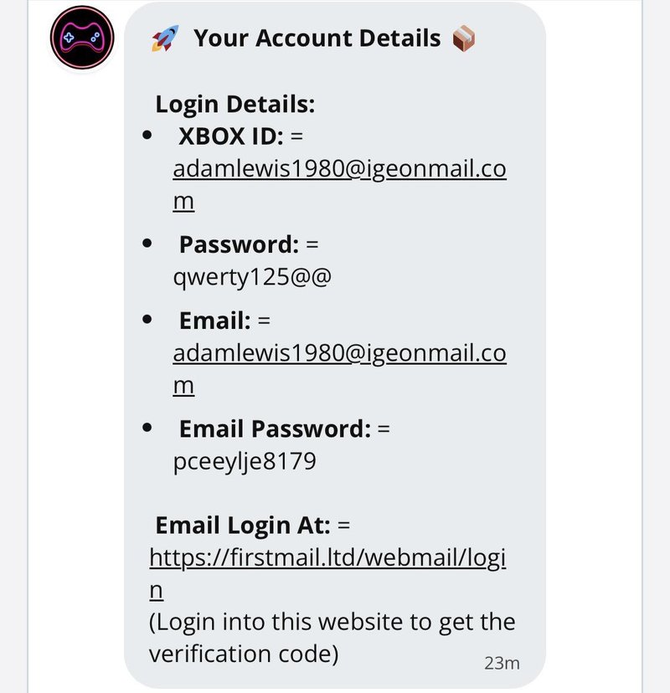The height and width of the screenshot is (693, 670).
Task: Click the verification code instruction text
Action: coord(332,638)
